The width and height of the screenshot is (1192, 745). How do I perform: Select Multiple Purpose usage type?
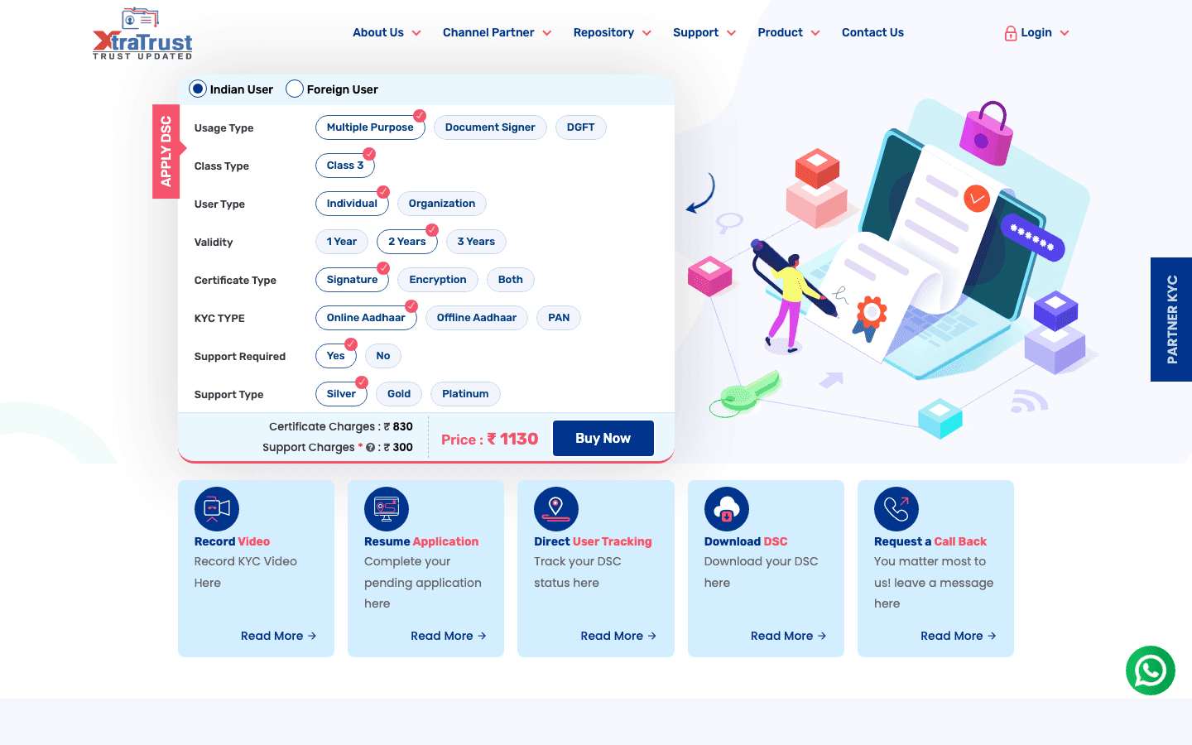(x=370, y=127)
